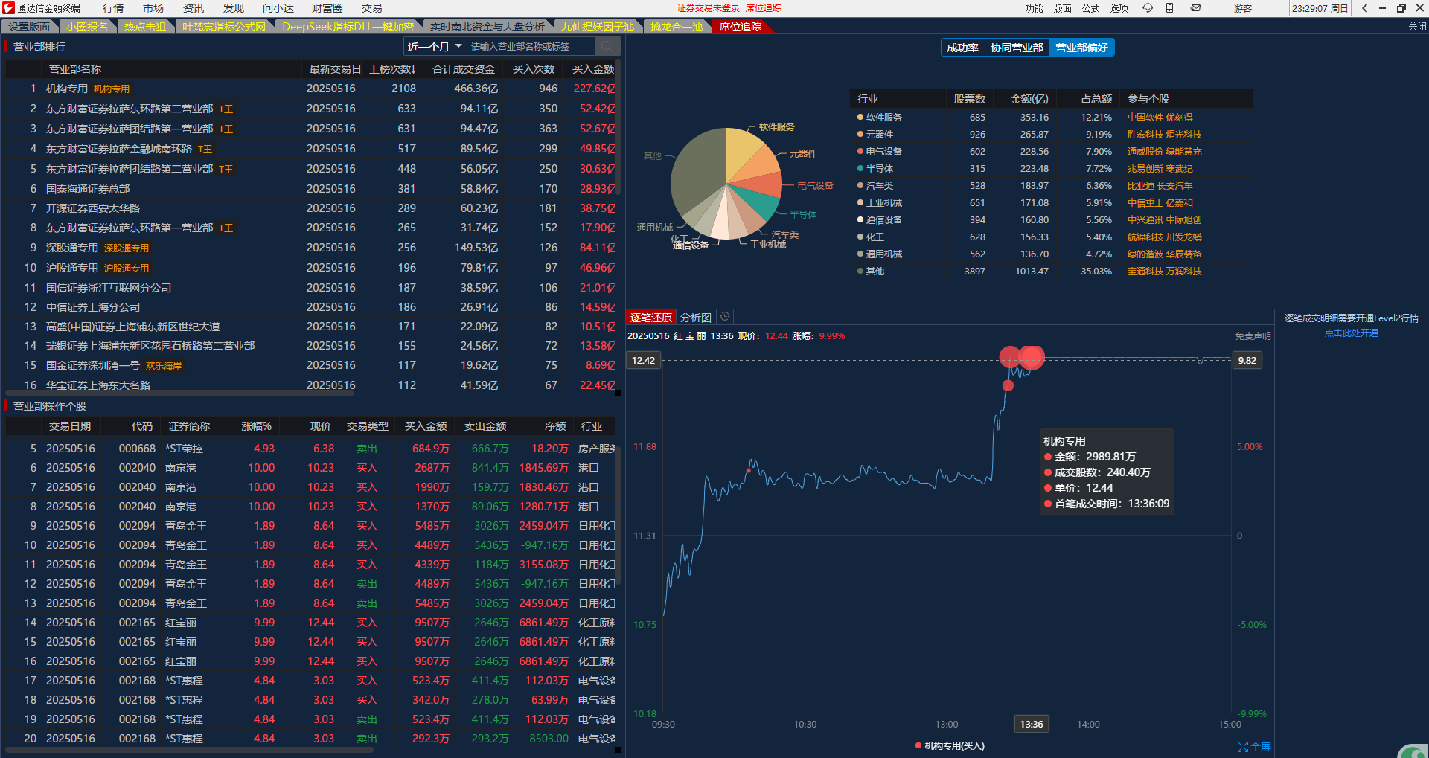Image resolution: width=1429 pixels, height=758 pixels.
Task: Click the horizontal scrollbar of 营业部操作个股 table
Action: coord(190,750)
